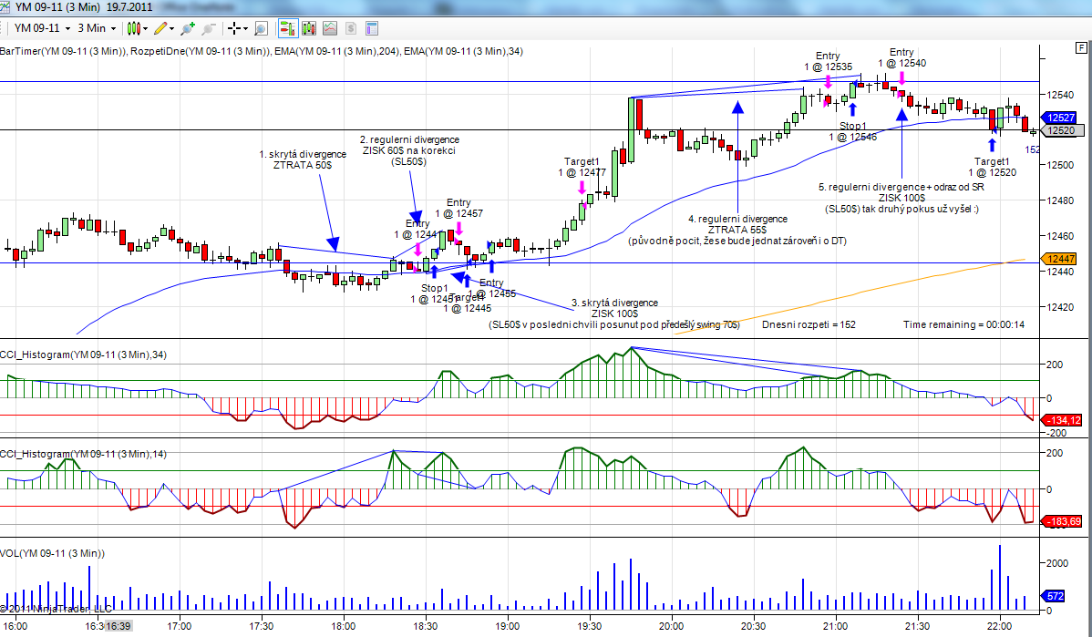Screen dimensions: 1092x637
Task: Open the chart Properties icon
Action: tap(372, 28)
